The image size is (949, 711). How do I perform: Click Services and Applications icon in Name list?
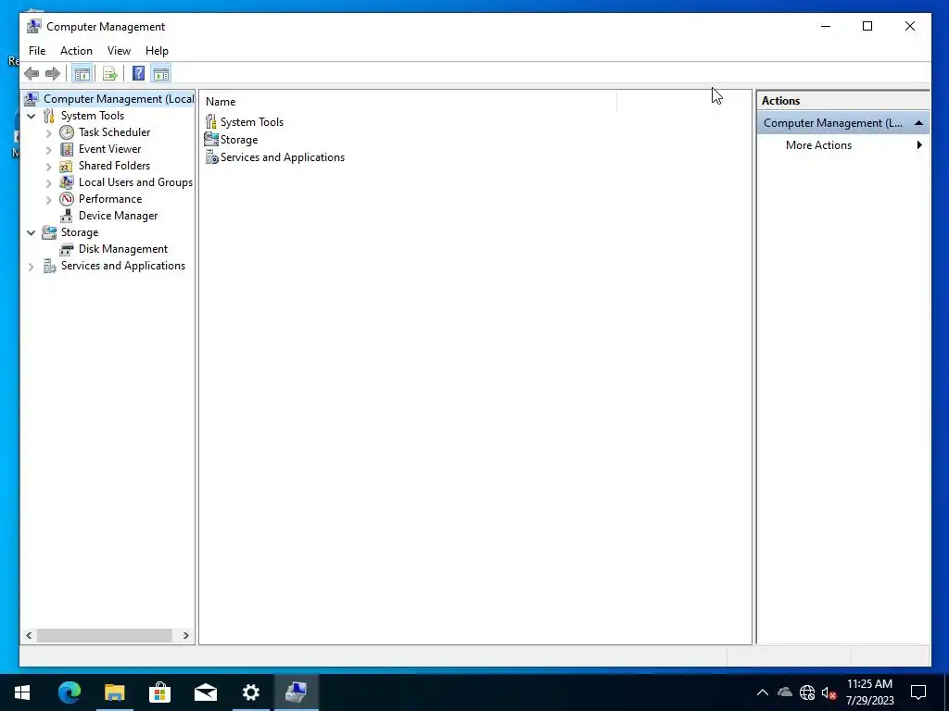tap(211, 157)
